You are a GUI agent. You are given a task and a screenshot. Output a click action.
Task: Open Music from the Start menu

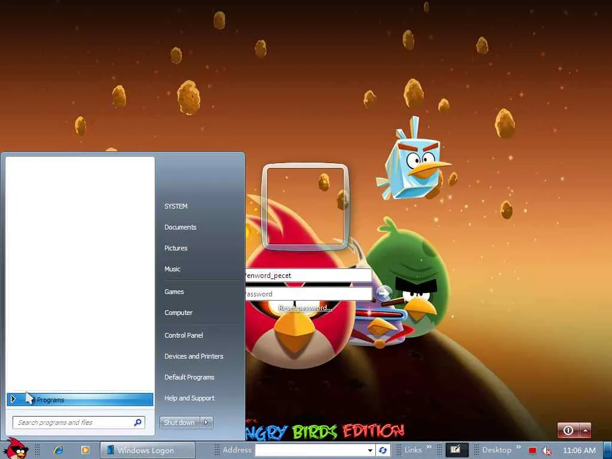[172, 269]
